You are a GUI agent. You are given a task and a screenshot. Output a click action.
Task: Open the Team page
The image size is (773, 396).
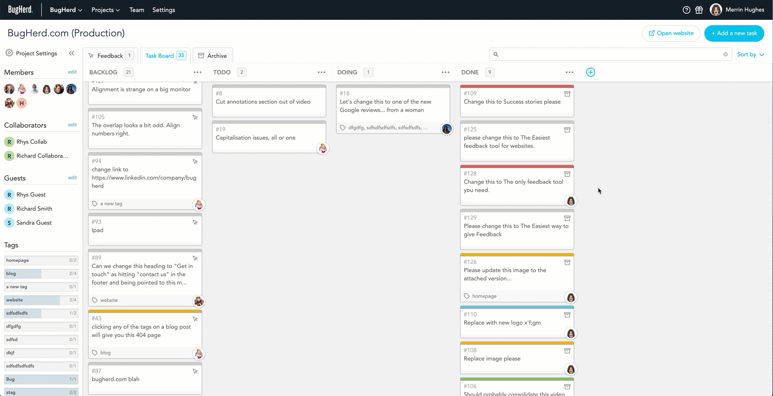[136, 10]
